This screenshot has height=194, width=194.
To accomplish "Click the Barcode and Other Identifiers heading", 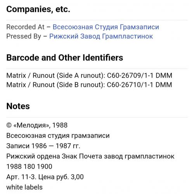I will 65,57.
